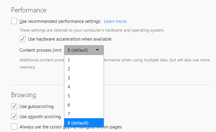Select option 7 in the list
Viewport: 216px width, 132px height.
click(84, 114)
